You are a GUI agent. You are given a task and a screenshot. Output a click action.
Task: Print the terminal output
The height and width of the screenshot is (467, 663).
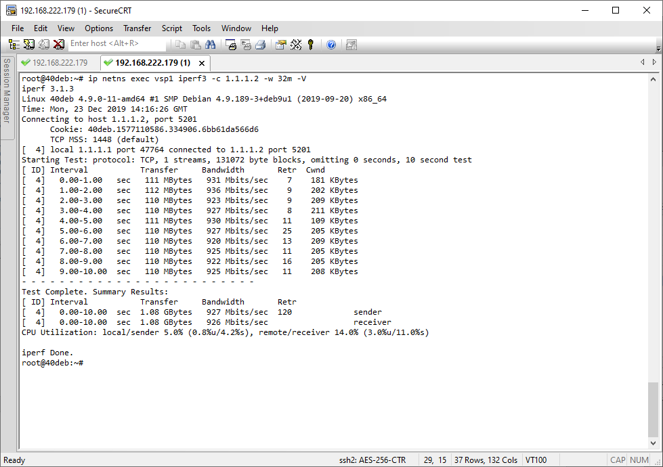pos(260,44)
